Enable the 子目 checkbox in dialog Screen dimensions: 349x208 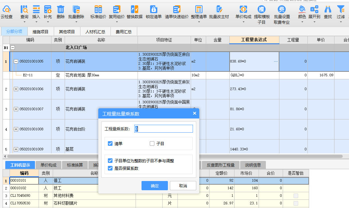[152, 143]
